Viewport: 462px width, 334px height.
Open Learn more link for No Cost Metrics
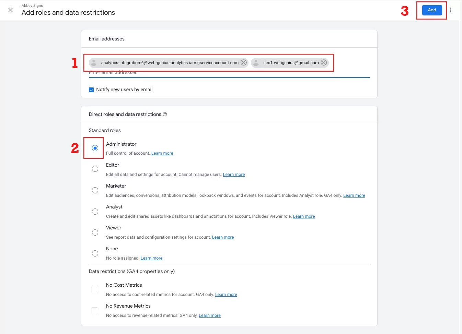pos(226,295)
